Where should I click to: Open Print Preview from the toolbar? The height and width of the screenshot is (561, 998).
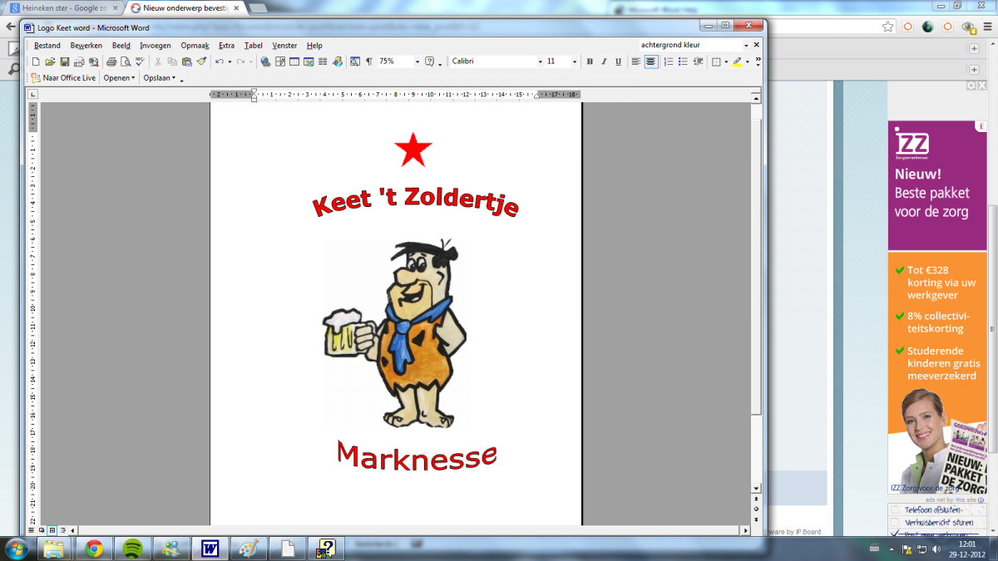[126, 62]
